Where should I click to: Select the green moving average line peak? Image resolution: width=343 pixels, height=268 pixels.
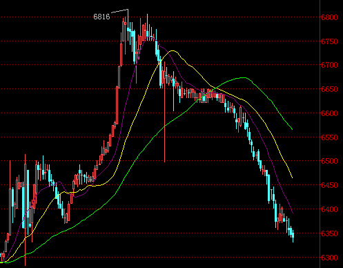click(x=244, y=78)
